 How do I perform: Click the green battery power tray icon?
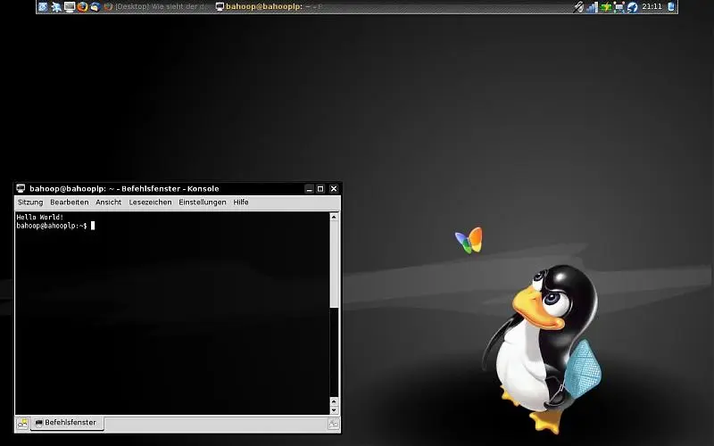point(606,6)
